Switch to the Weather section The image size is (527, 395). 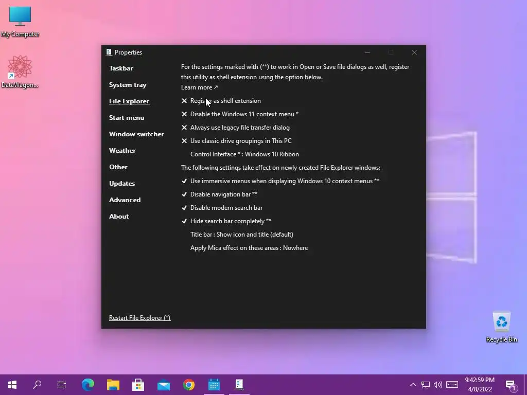(x=122, y=151)
